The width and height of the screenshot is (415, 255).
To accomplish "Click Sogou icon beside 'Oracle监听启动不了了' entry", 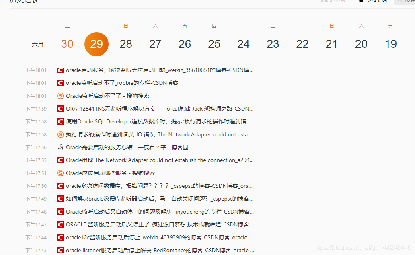I will click(60, 96).
